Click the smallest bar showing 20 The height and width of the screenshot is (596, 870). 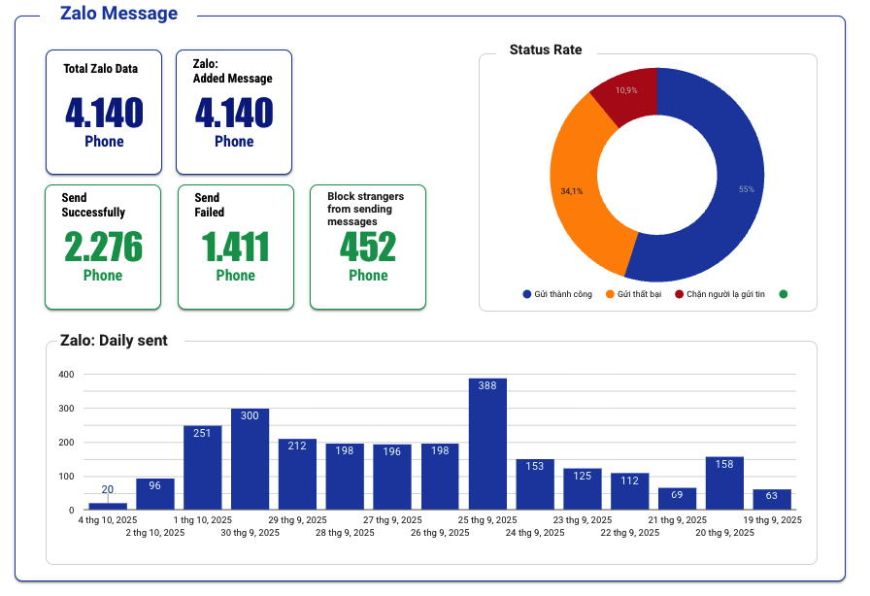[x=107, y=506]
